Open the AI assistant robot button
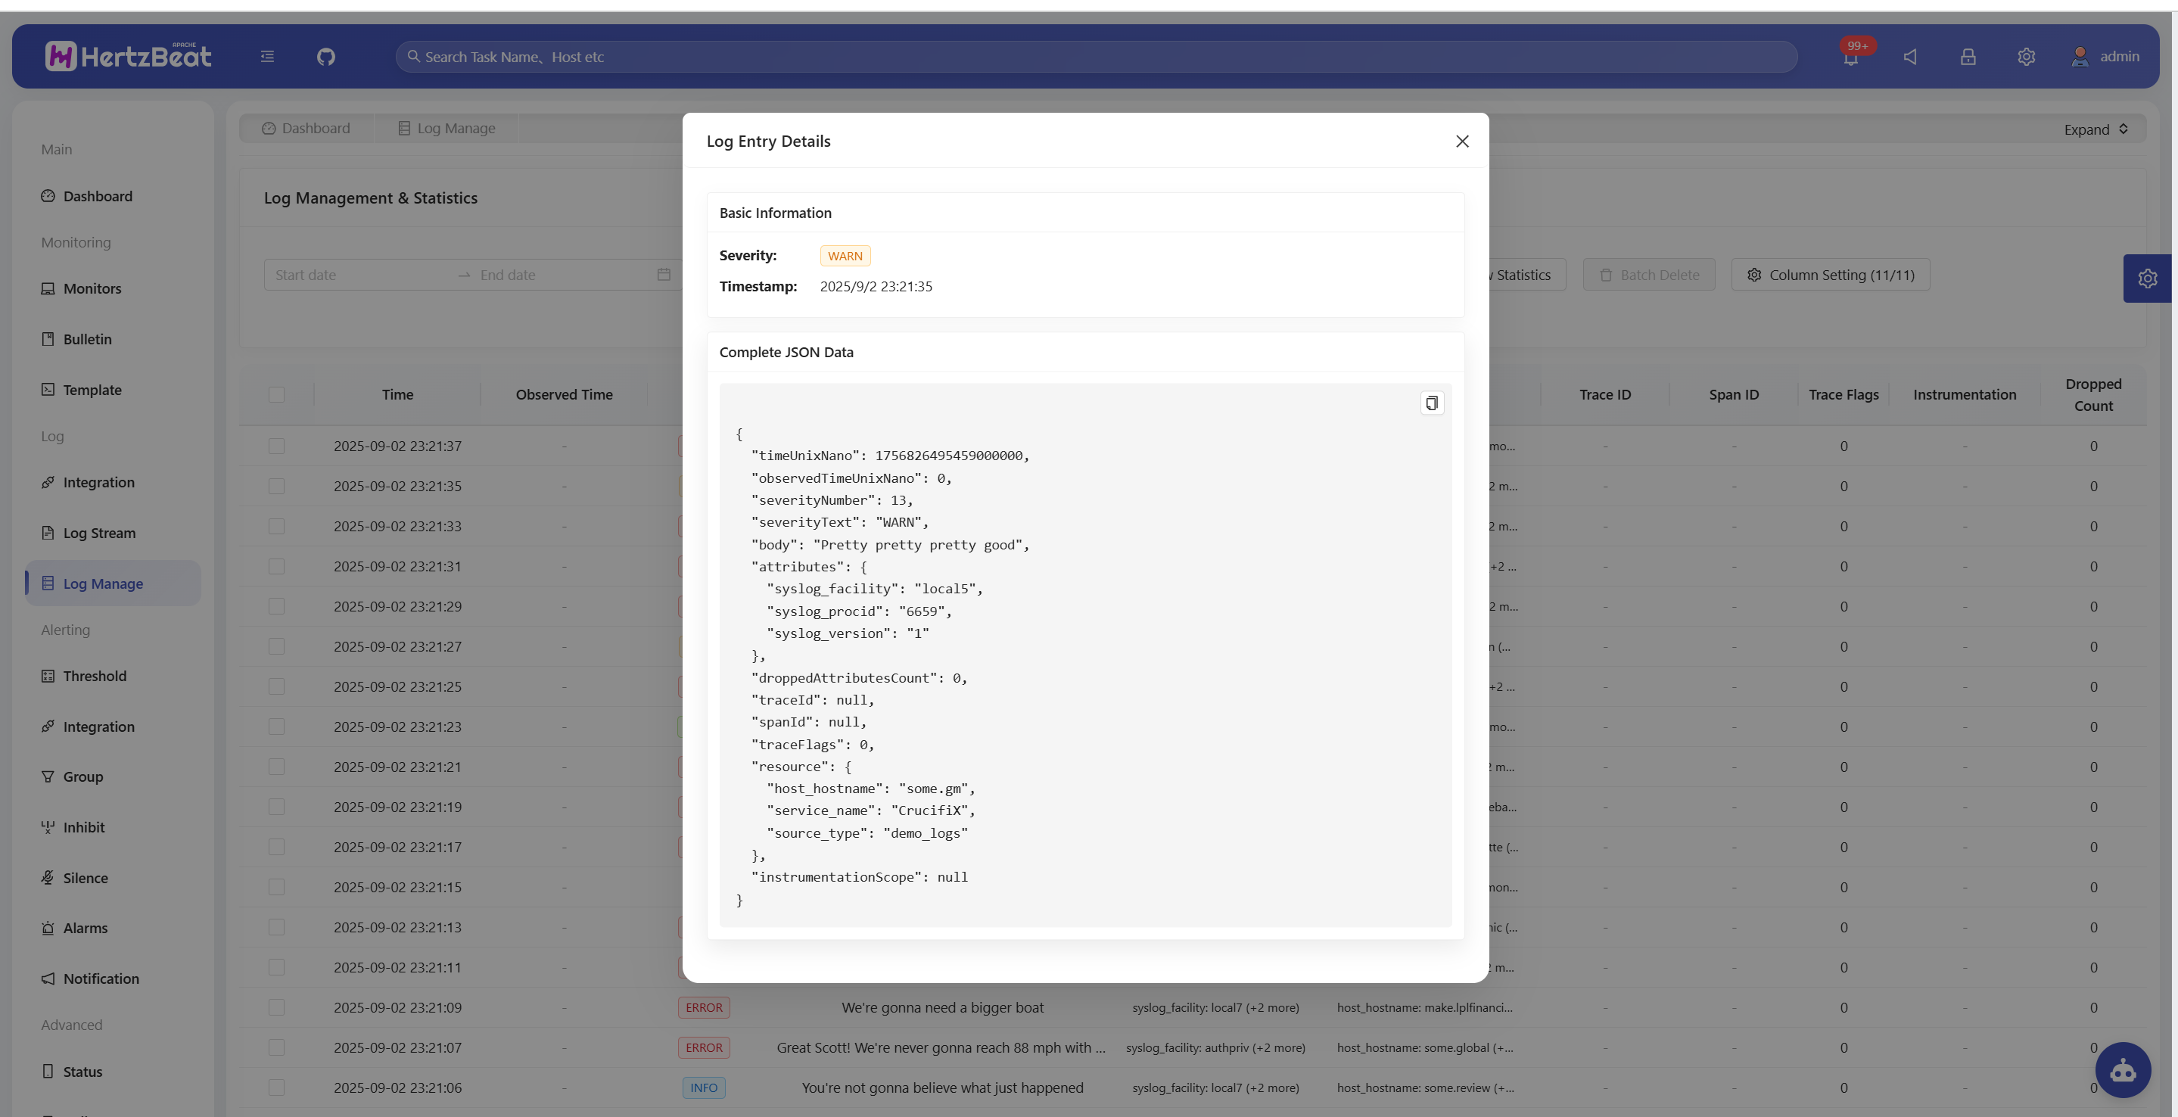2178x1117 pixels. click(x=2122, y=1069)
